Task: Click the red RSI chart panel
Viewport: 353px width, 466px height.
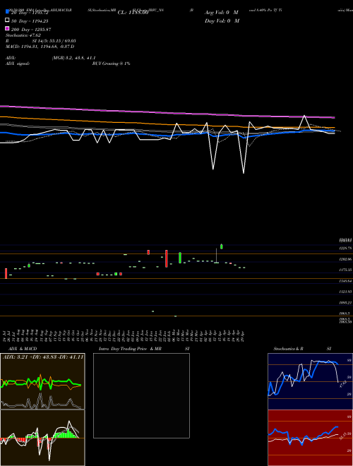Action: 310,438
